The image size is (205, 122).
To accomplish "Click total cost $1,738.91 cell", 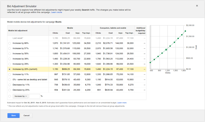I will [108, 54].
